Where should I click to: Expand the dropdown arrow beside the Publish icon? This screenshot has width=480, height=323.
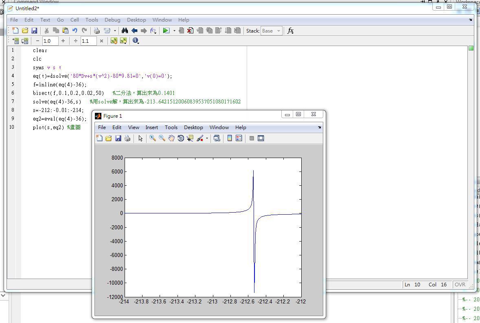point(115,31)
